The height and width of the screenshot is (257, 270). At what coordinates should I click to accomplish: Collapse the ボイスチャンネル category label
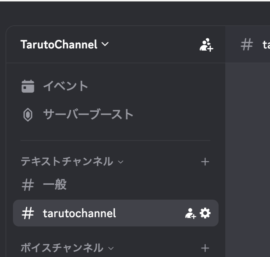[x=62, y=248]
